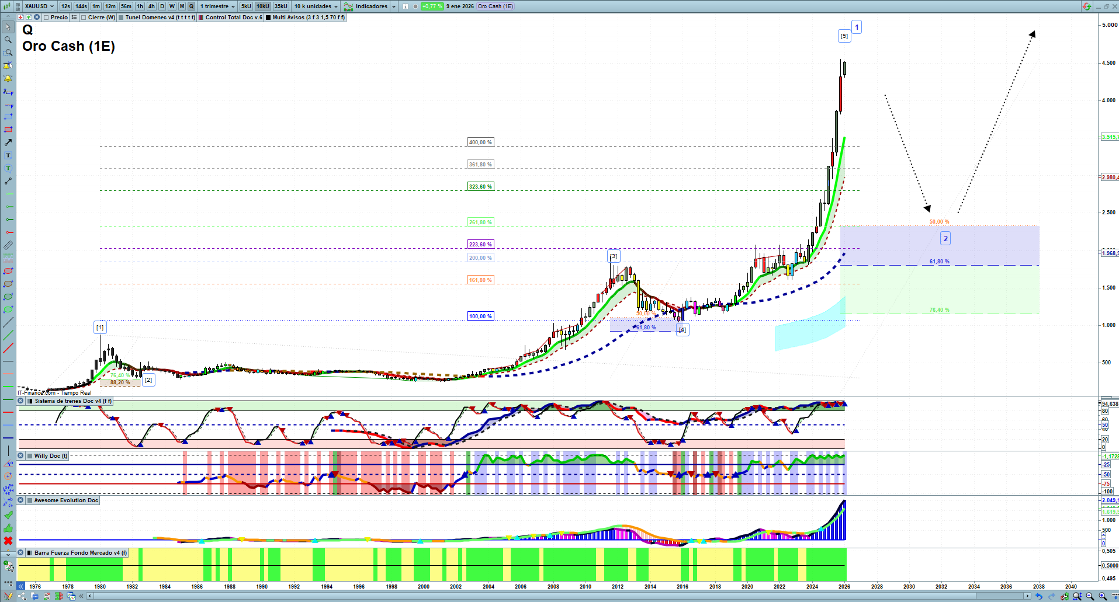Select the 1h timeframe
This screenshot has width=1119, height=602.
point(140,6)
